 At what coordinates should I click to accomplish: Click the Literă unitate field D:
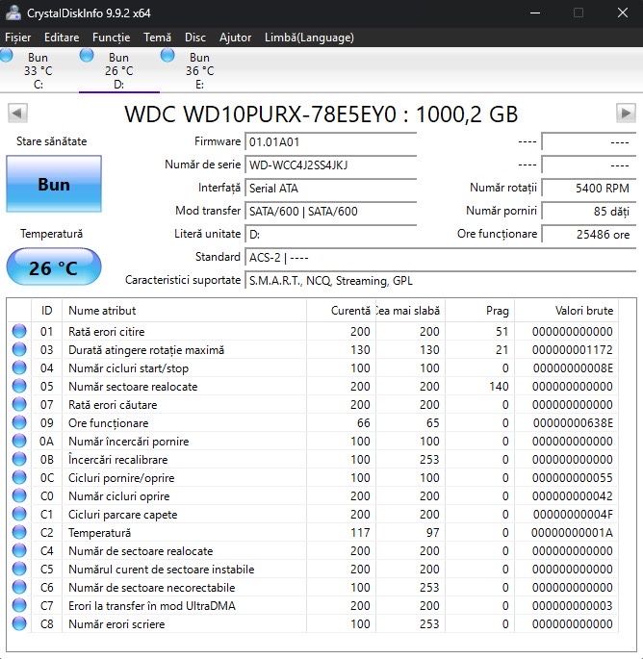(331, 235)
